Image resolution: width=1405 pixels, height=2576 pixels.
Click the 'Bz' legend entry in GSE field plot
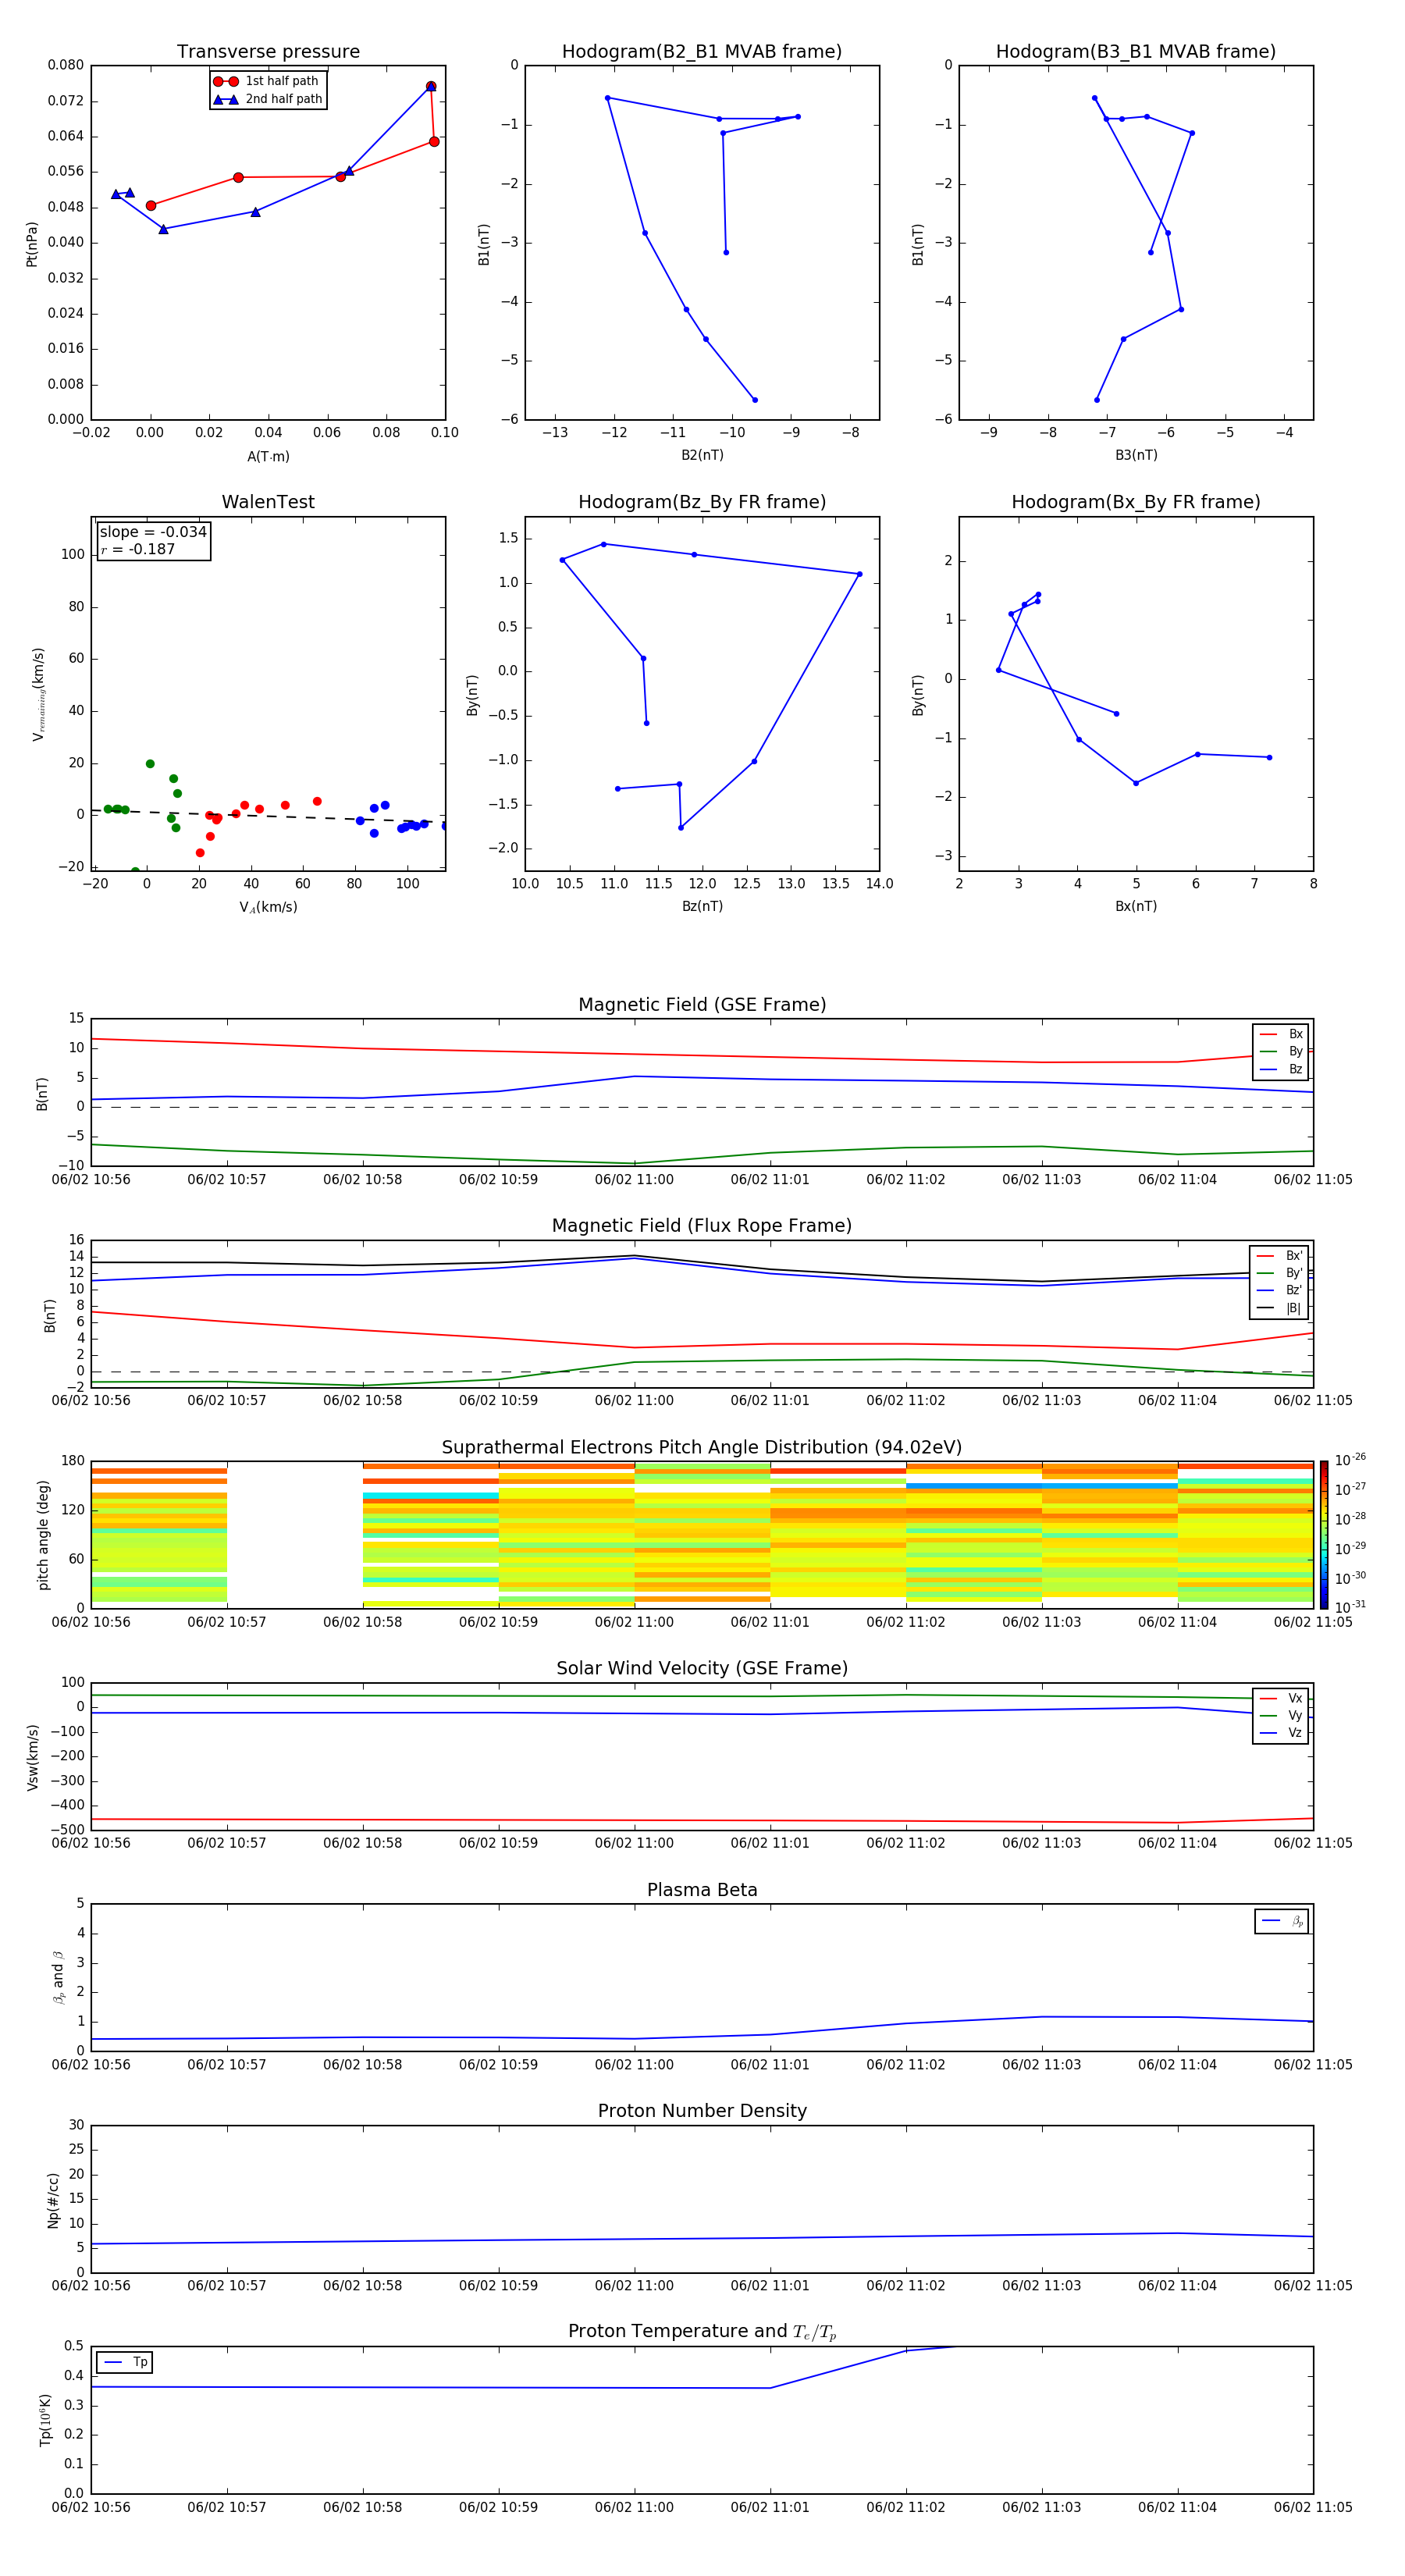tap(1281, 1069)
